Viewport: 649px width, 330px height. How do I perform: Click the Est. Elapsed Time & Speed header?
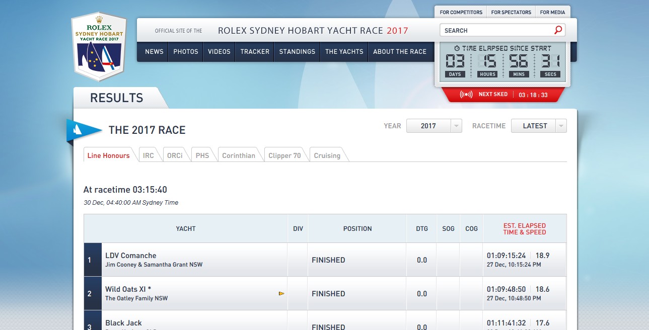click(525, 229)
